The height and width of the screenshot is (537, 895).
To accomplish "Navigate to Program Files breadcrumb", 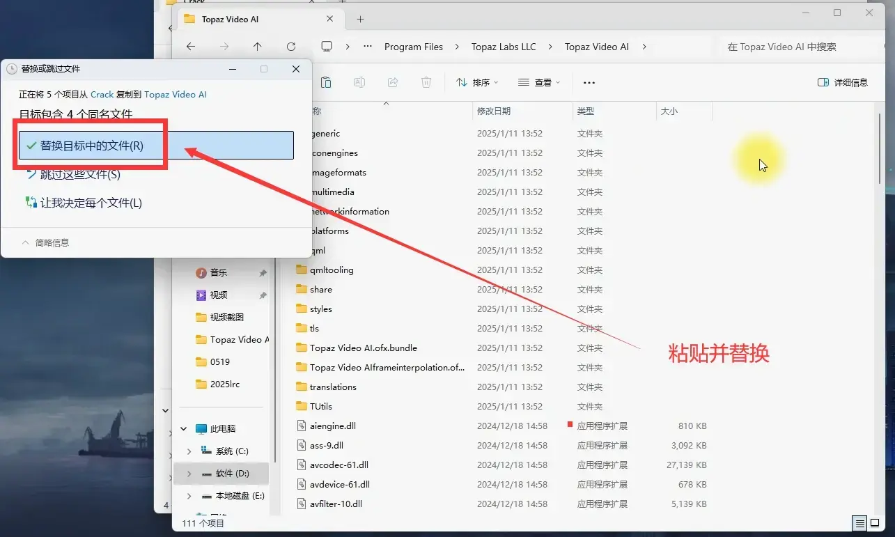I will click(x=414, y=47).
